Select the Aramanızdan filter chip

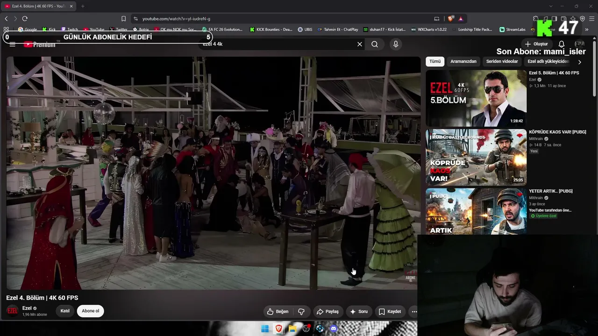(x=463, y=62)
